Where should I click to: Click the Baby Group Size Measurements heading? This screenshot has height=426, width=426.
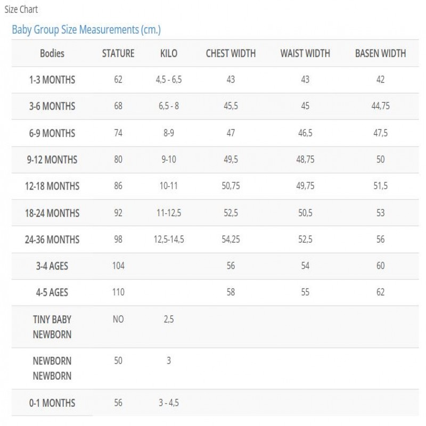click(86, 30)
